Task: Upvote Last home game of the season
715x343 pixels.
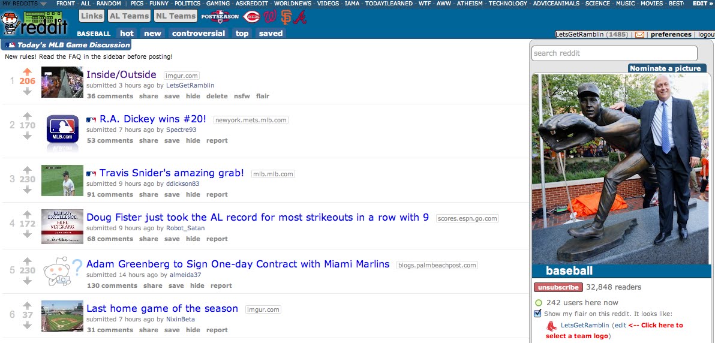Action: click(x=28, y=305)
